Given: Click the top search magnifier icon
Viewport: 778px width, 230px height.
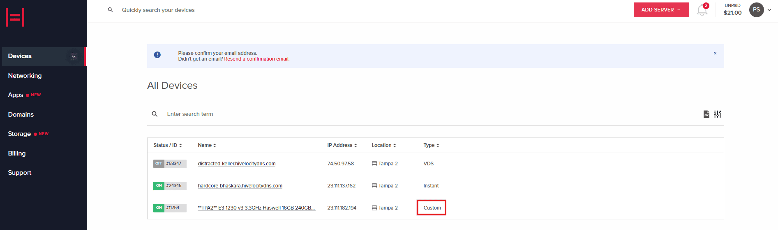Looking at the screenshot, I should 110,10.
